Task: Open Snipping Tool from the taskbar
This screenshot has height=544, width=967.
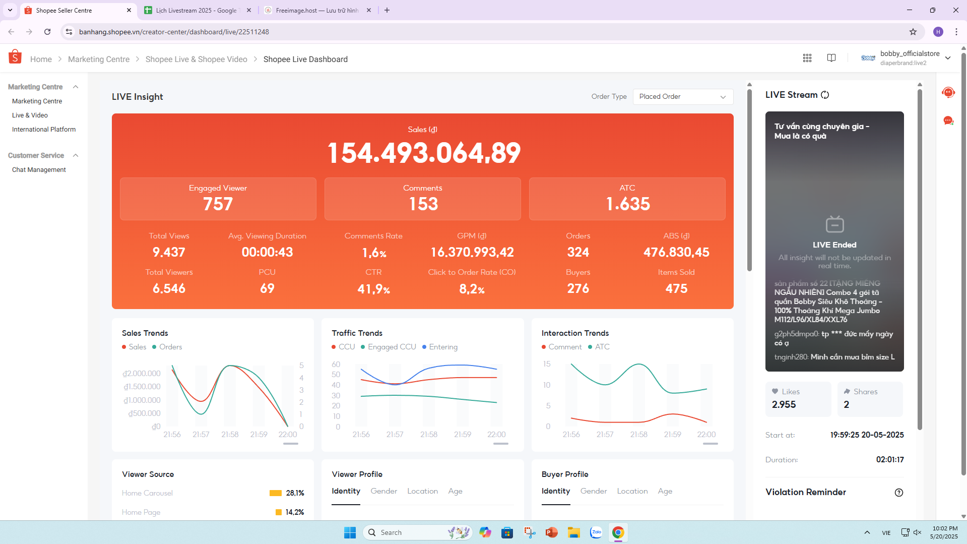Action: (530, 532)
